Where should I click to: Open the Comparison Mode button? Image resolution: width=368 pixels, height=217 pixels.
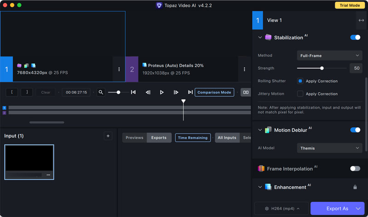[214, 92]
